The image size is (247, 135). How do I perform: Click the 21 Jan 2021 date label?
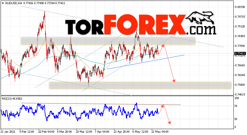(x=8, y=132)
